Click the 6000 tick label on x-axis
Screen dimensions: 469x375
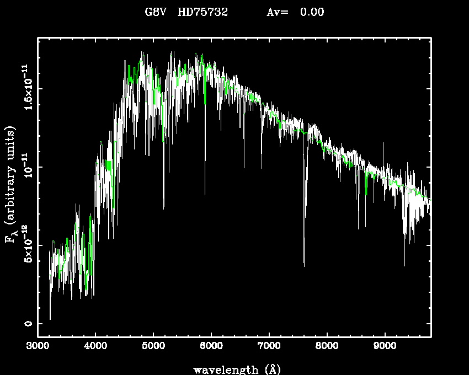click(x=211, y=346)
